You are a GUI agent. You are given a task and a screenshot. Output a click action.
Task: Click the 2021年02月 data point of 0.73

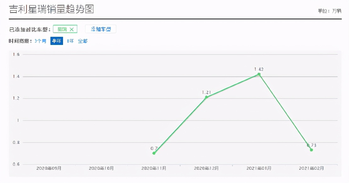(x=312, y=150)
